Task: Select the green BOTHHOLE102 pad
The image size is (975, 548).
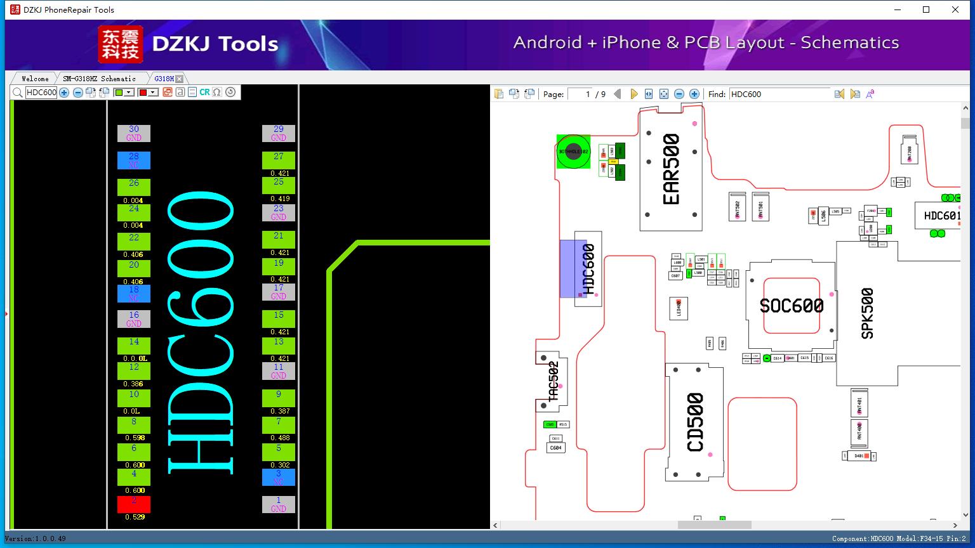Action: click(x=573, y=152)
